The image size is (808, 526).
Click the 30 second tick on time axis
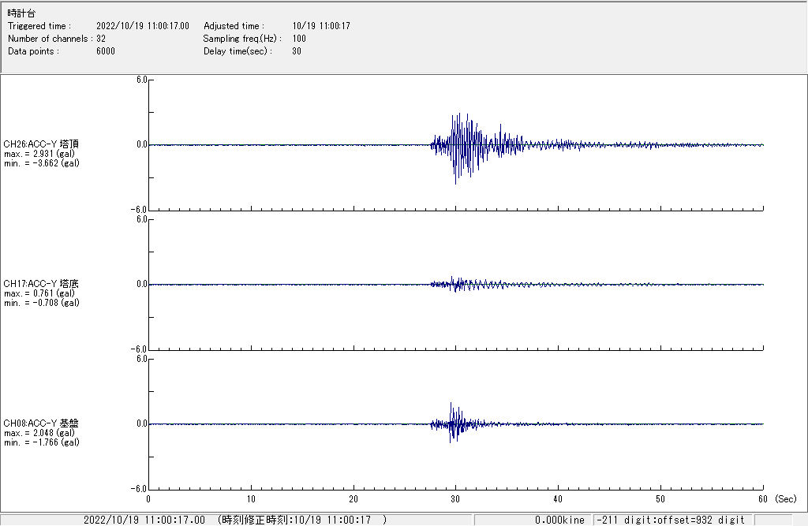click(x=455, y=498)
